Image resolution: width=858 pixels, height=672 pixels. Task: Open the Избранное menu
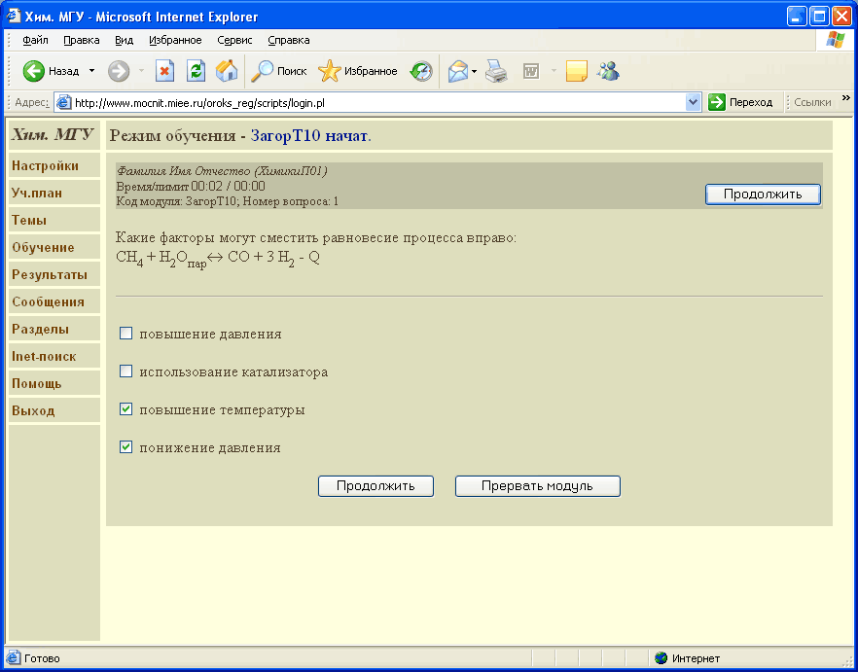point(175,40)
